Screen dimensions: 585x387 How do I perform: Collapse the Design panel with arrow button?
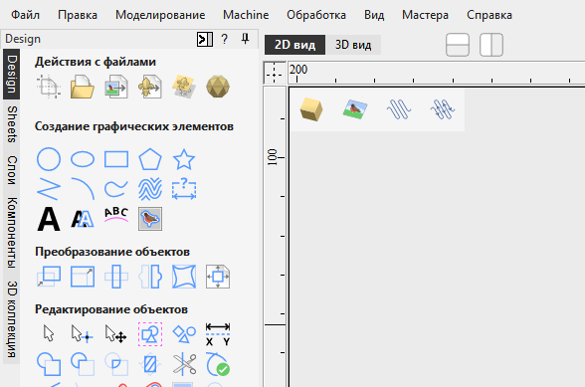pos(205,39)
